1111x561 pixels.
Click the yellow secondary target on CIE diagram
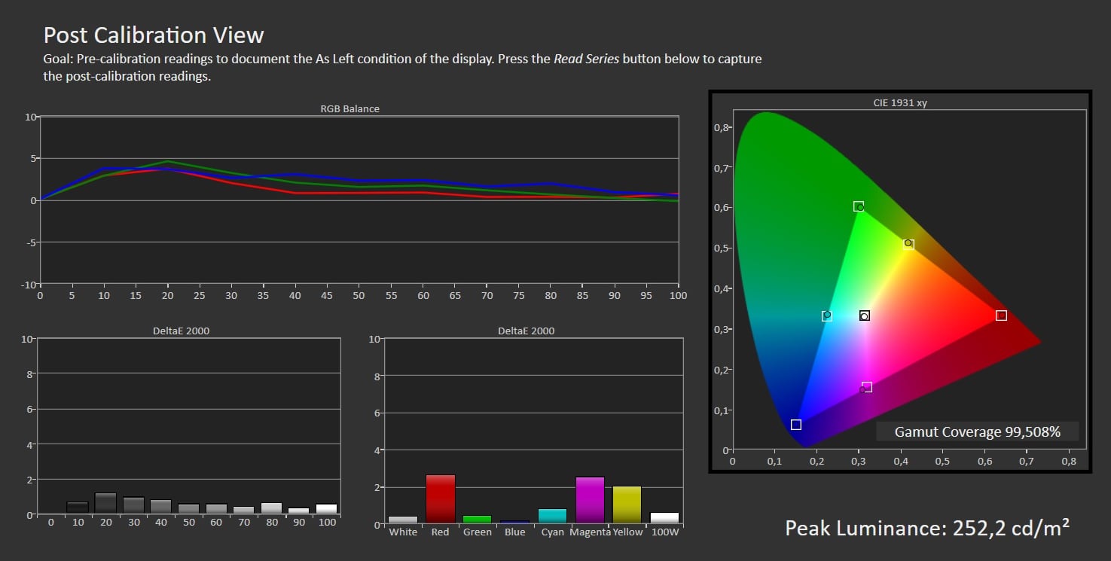909,244
